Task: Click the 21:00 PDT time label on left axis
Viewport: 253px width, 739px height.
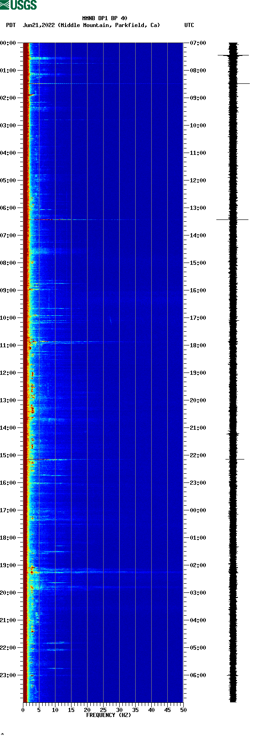Action: tap(8, 620)
